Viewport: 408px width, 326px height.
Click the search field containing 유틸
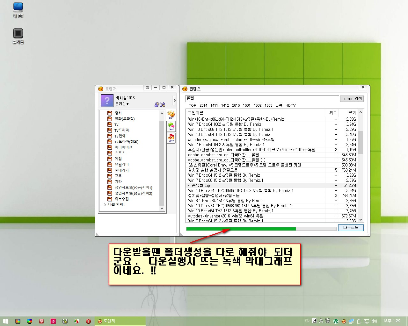pyautogui.click(x=262, y=98)
